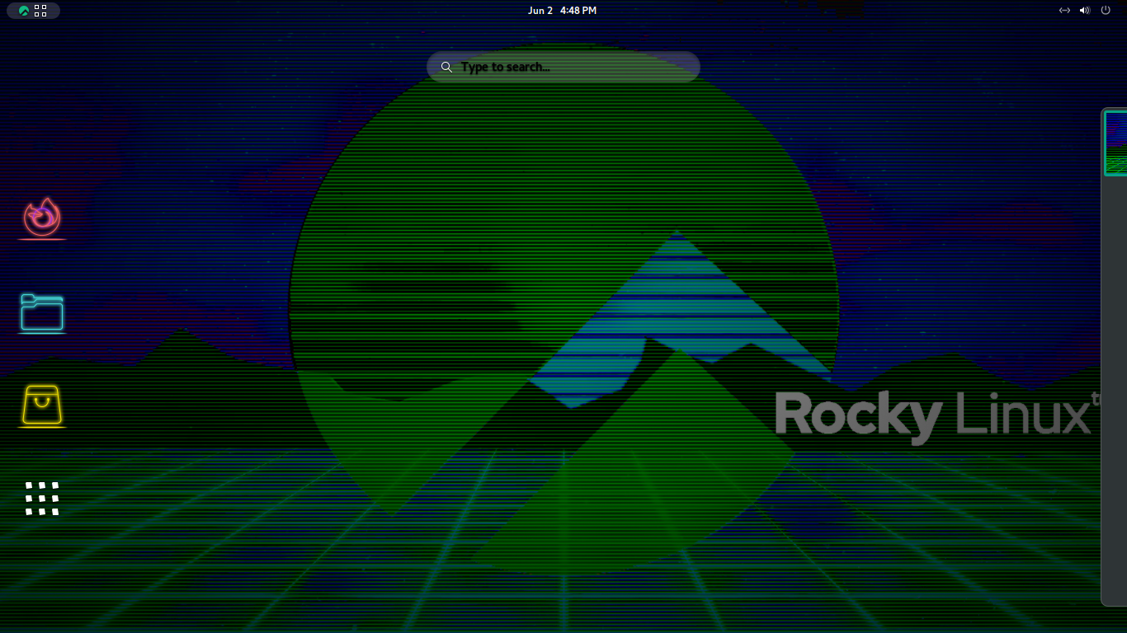Click the power icon in top bar
The image size is (1127, 633).
(1106, 11)
